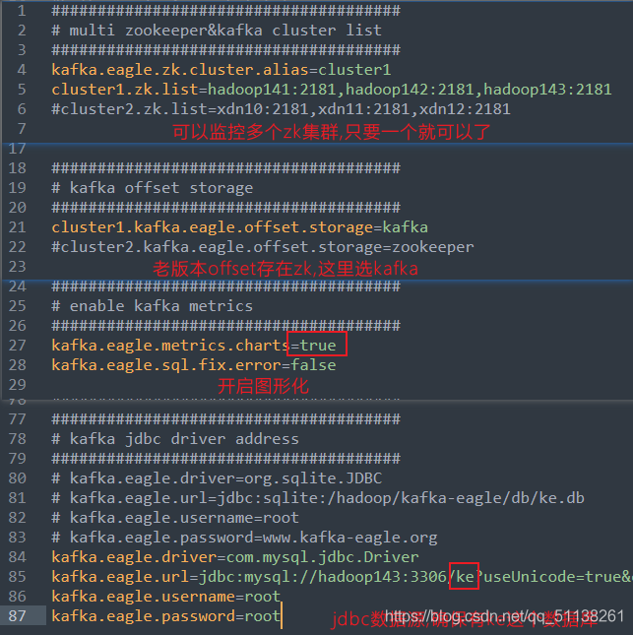This screenshot has width=633, height=635.
Task: Click 'kafka.eagle.metrics.charts' key text
Action: [x=170, y=346]
